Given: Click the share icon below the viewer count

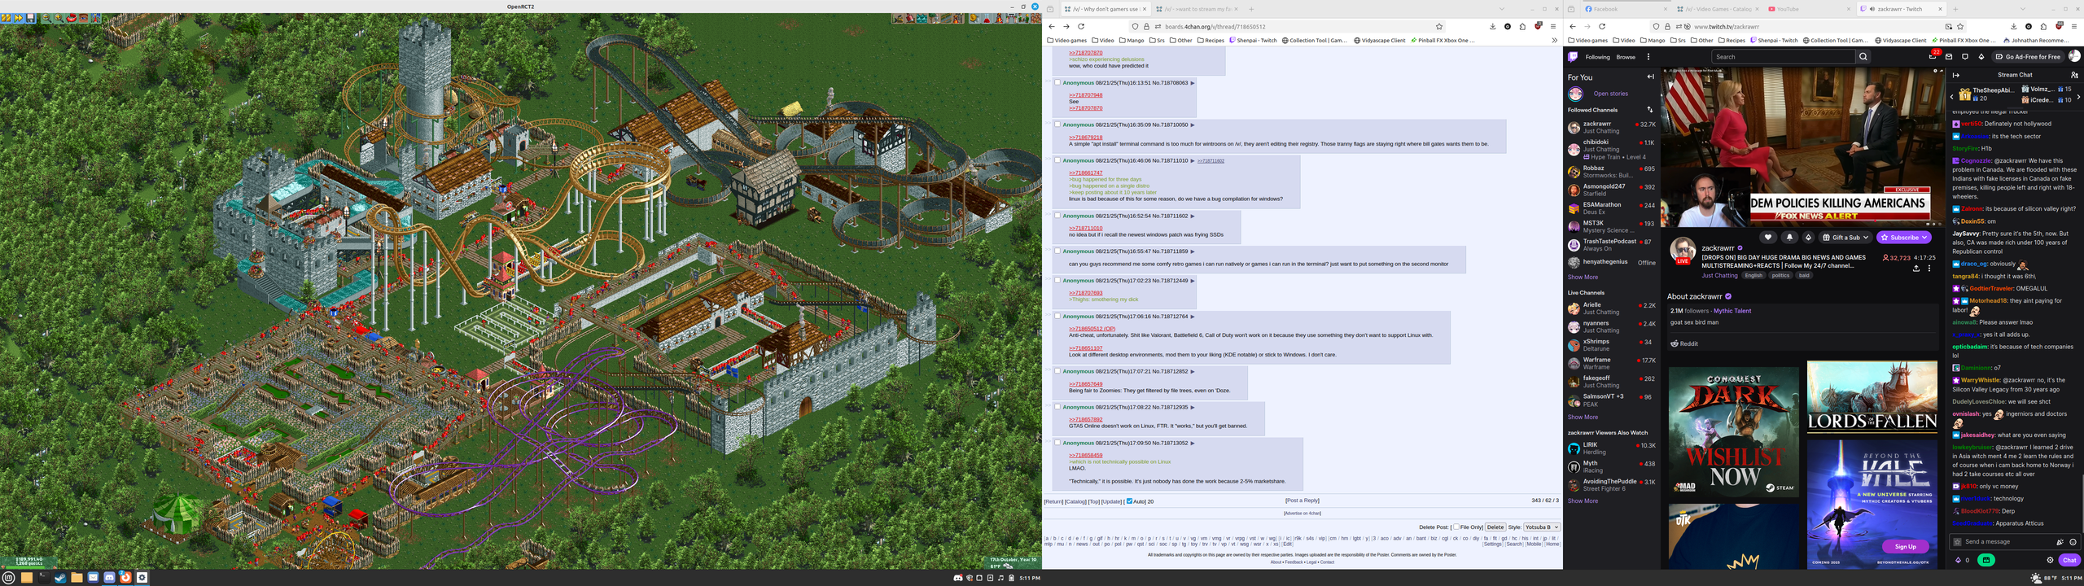Looking at the screenshot, I should [x=1916, y=268].
